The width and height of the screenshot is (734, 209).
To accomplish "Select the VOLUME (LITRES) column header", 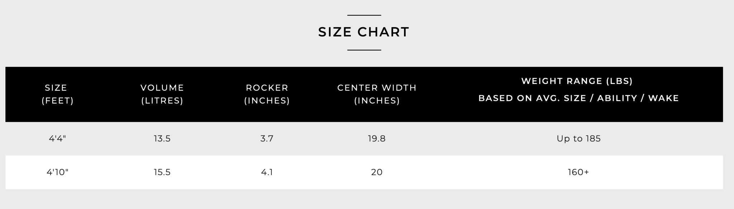I will coord(162,94).
